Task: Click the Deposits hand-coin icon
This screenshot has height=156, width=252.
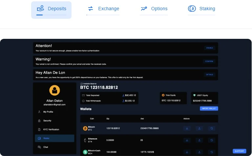Action: (x=40, y=8)
